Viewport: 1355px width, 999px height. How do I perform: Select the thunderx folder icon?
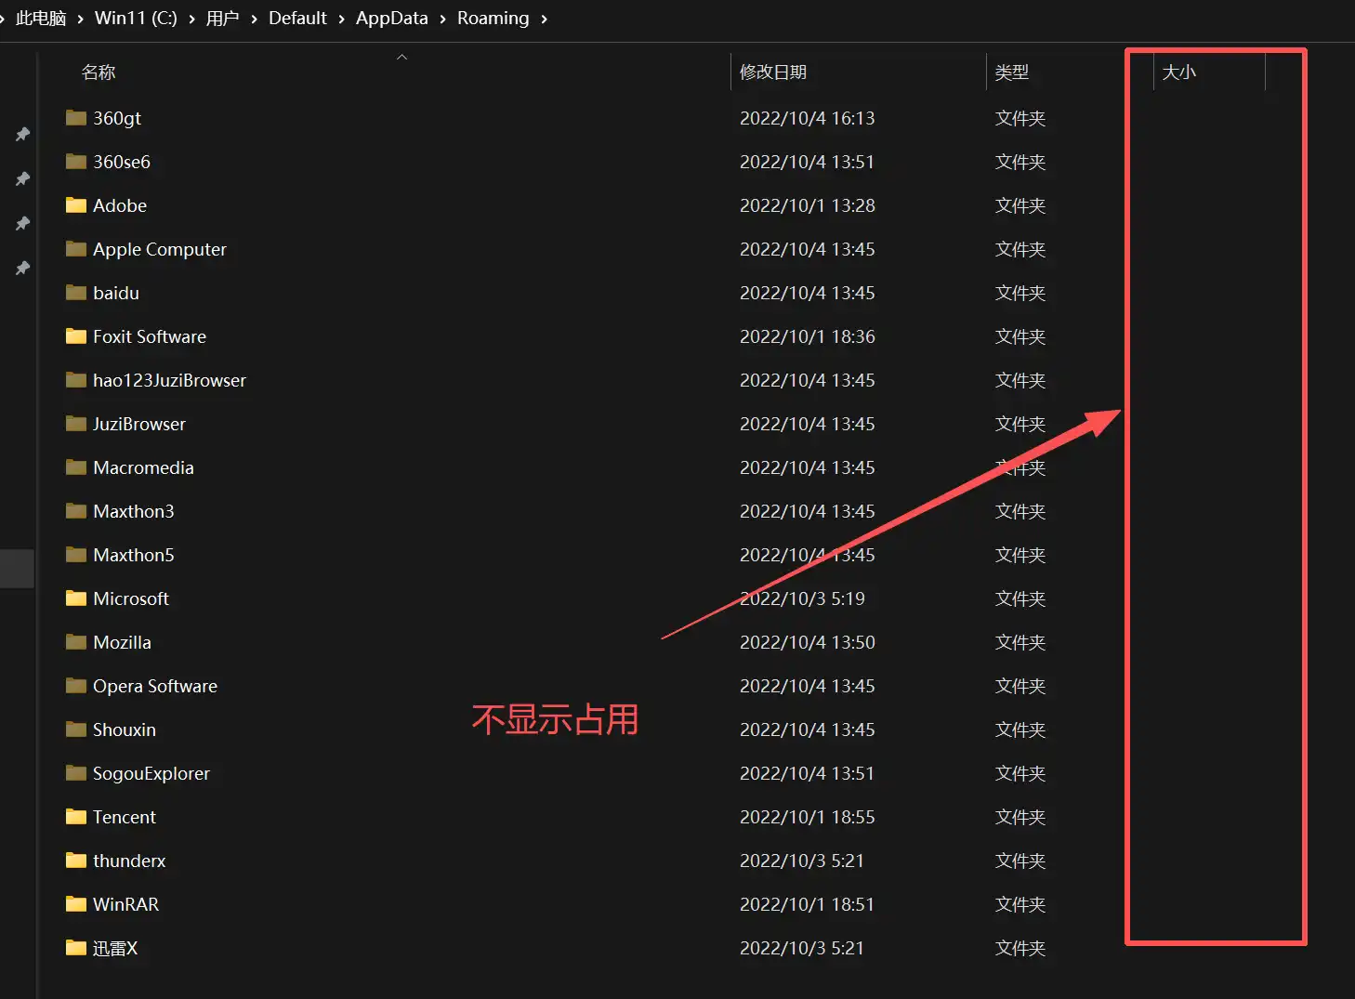76,861
